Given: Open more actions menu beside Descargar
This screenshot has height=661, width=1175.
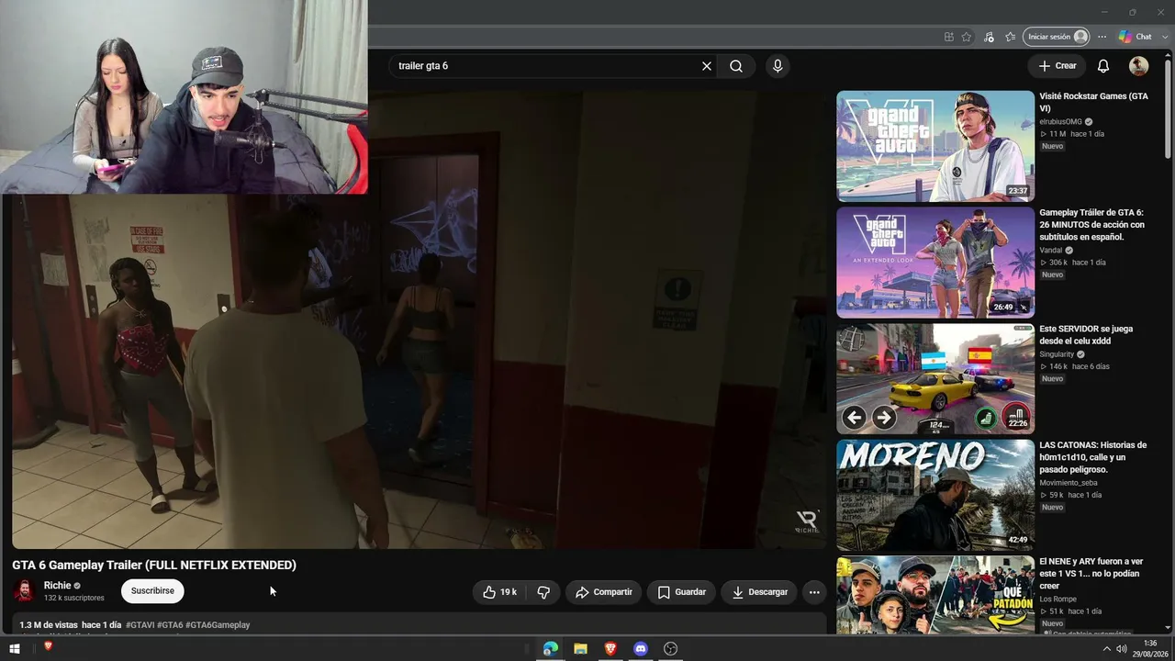Looking at the screenshot, I should (x=814, y=592).
